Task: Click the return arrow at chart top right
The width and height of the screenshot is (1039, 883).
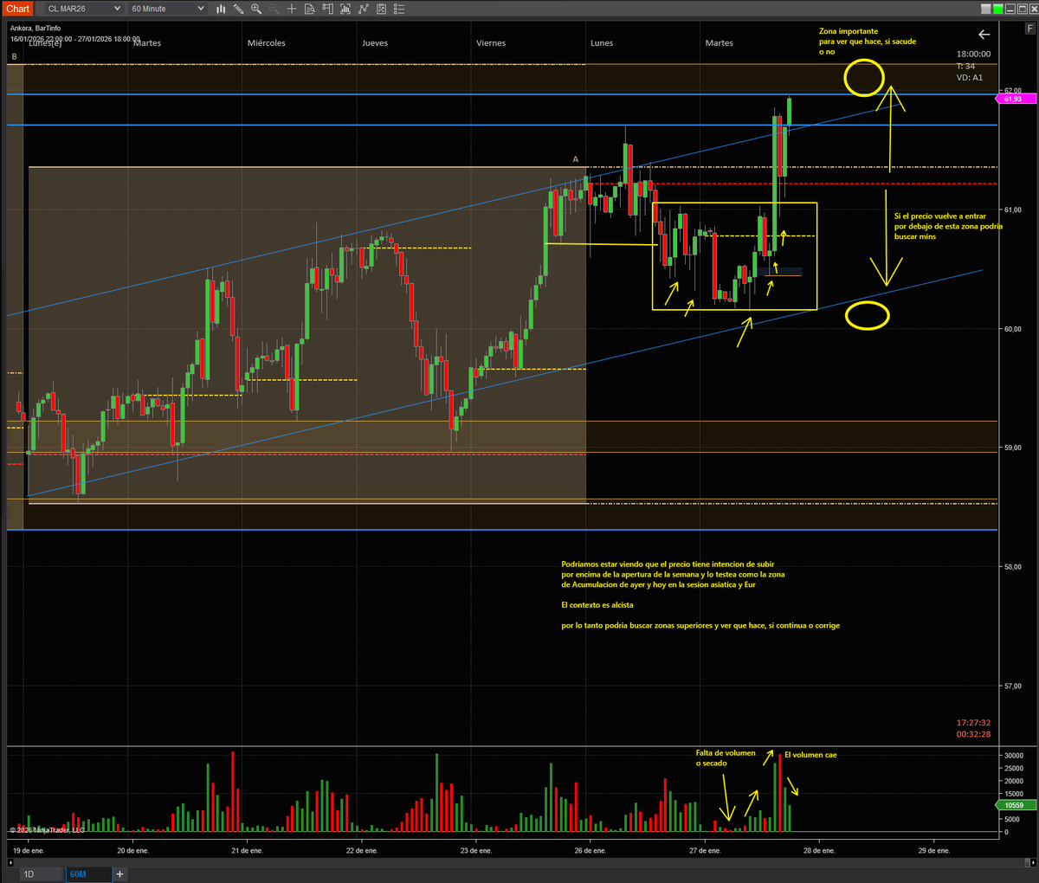Action: [x=984, y=35]
